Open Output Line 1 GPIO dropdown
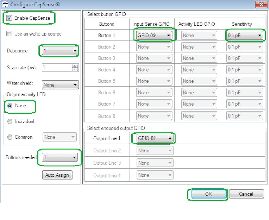Screen dimensions: 269x220 (x=155, y=138)
